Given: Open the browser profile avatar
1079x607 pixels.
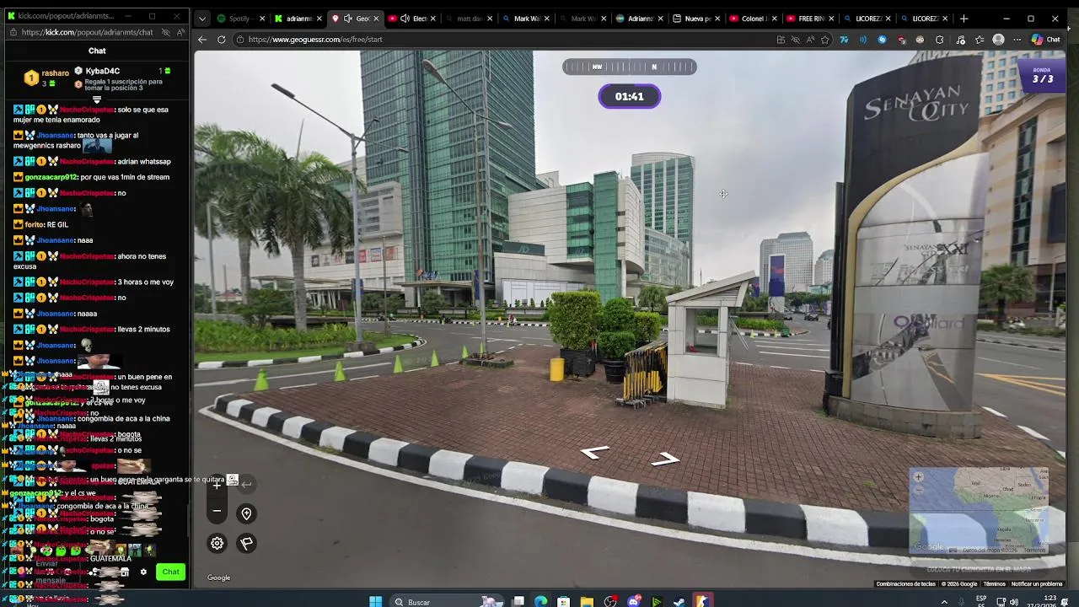Looking at the screenshot, I should (998, 39).
